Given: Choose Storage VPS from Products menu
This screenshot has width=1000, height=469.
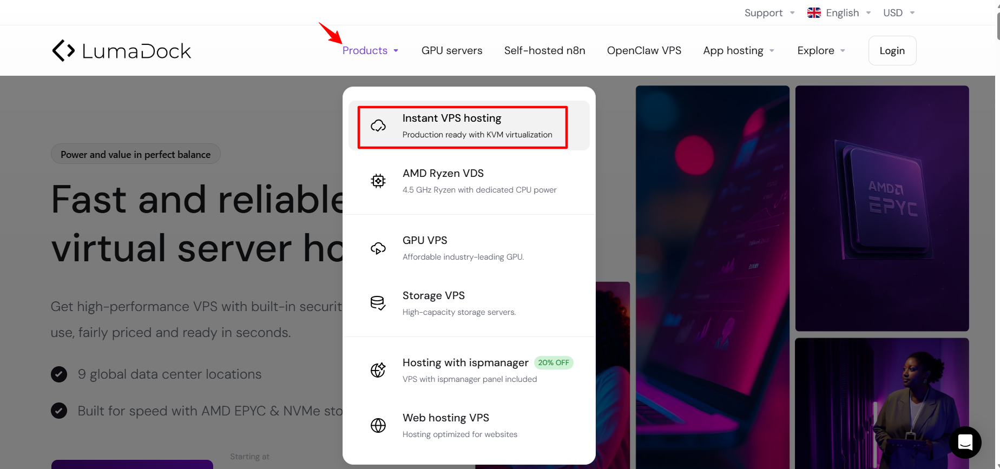Looking at the screenshot, I should click(x=469, y=303).
